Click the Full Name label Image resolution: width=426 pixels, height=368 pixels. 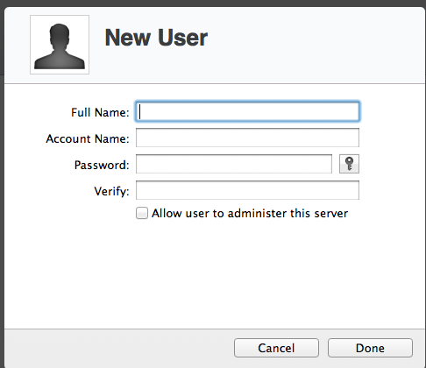(100, 112)
